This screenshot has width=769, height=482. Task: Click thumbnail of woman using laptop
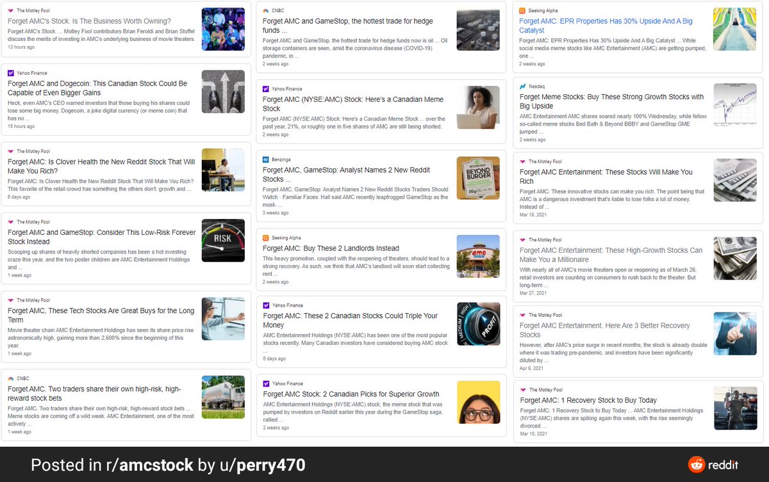point(478,107)
